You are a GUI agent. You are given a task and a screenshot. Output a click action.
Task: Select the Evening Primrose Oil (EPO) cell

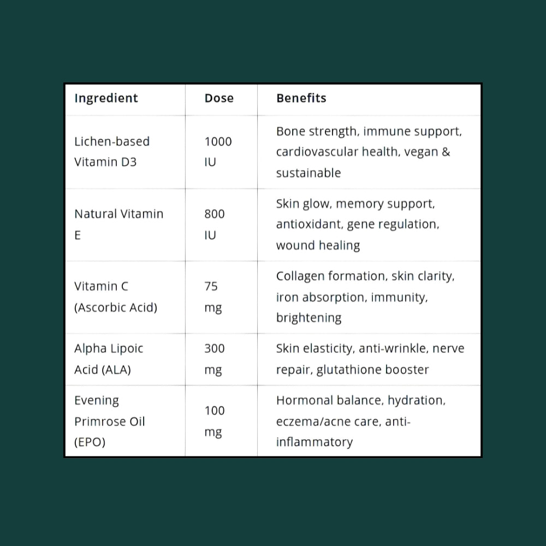109,421
